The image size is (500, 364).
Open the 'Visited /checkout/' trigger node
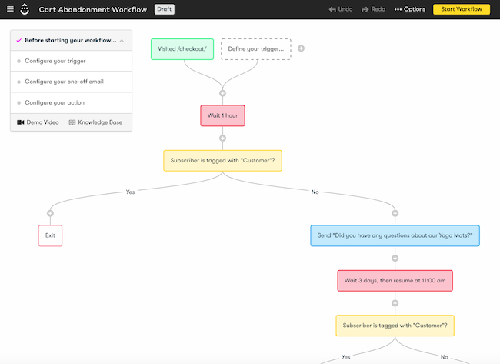coord(182,49)
